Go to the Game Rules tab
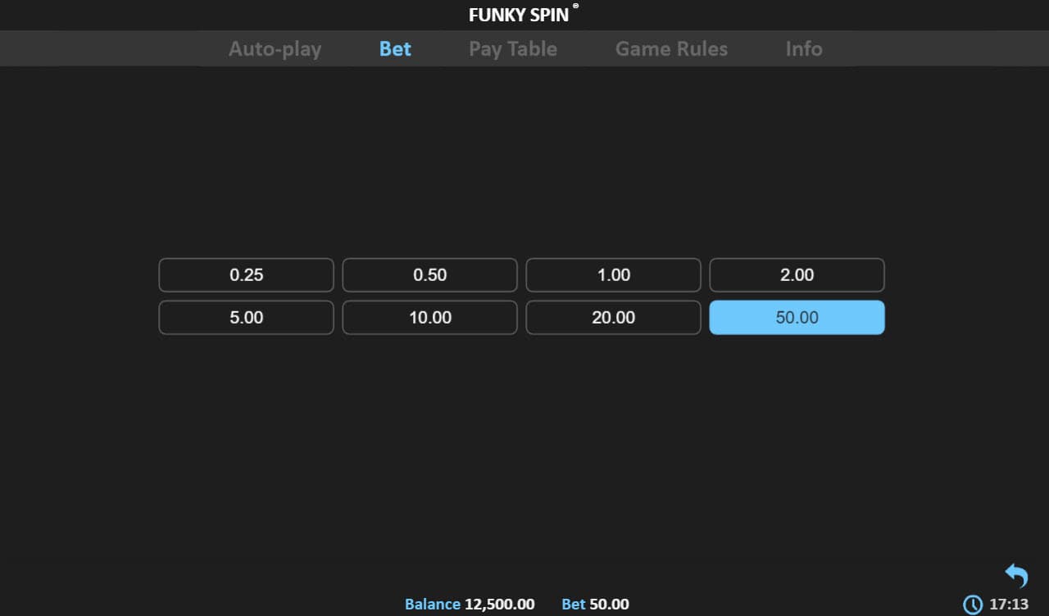 671,49
